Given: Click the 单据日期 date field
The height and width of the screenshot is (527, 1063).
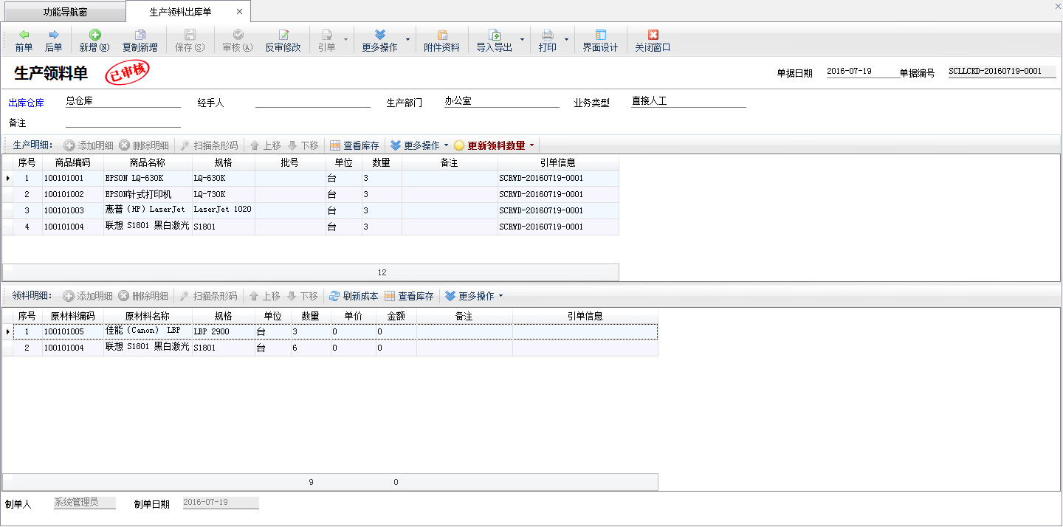Looking at the screenshot, I should pyautogui.click(x=859, y=72).
